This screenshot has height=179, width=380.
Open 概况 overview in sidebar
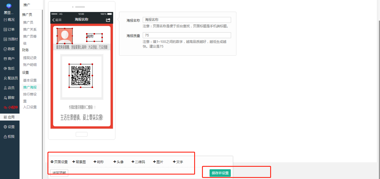coord(9,19)
